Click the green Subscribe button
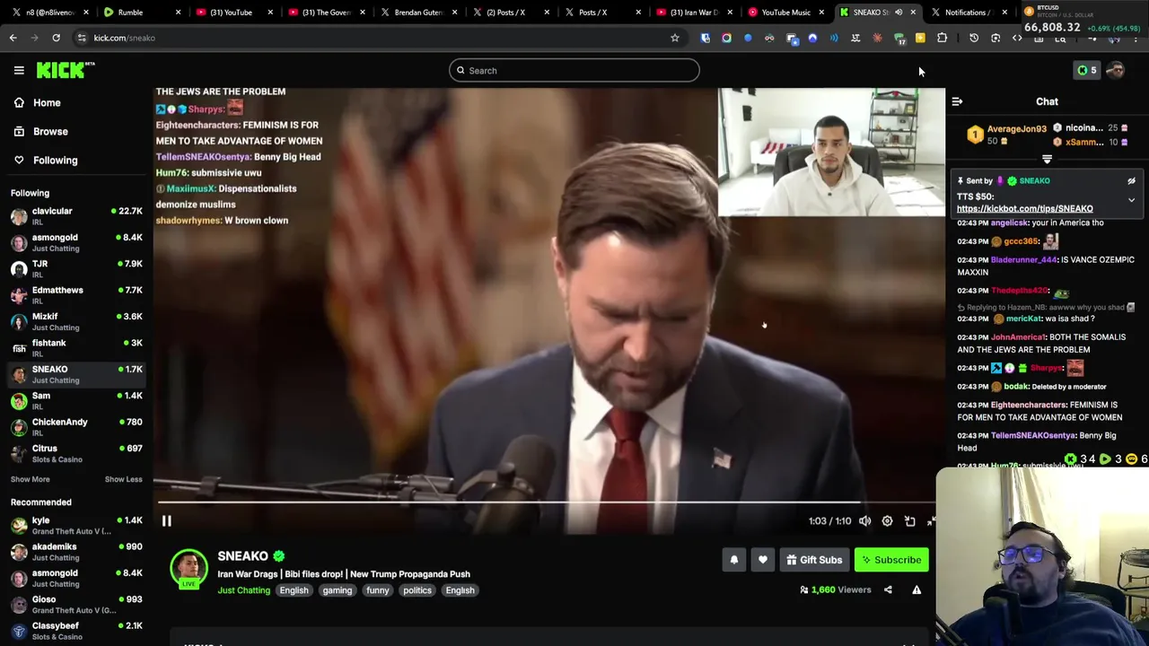The height and width of the screenshot is (646, 1149). [891, 560]
